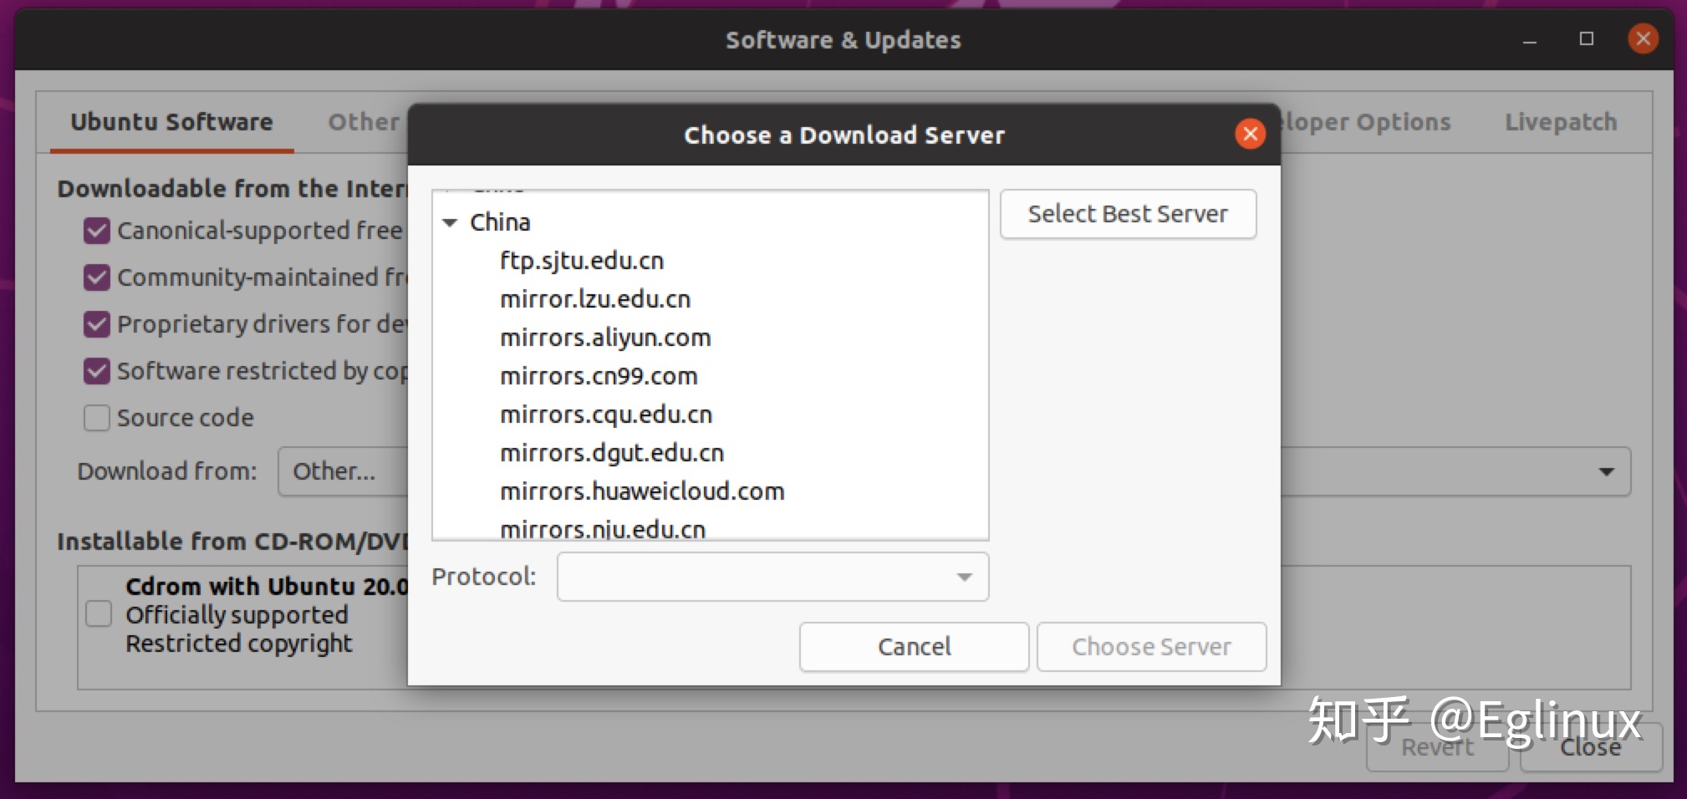Collapse the China server group

point(450,222)
